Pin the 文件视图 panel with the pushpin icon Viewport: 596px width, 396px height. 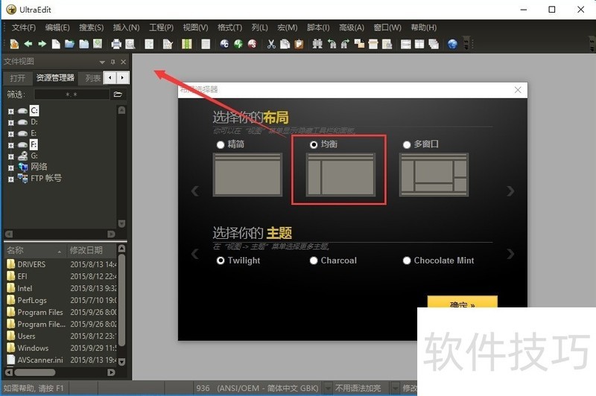[112, 62]
